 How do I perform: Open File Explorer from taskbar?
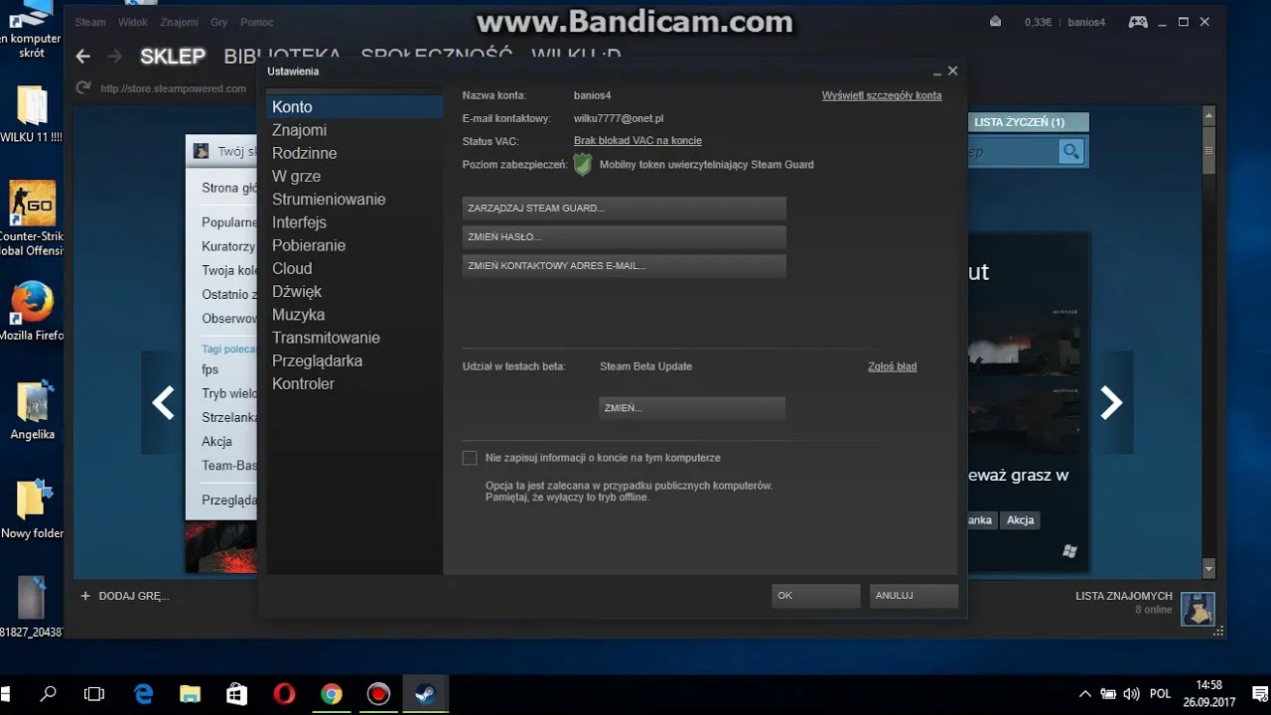click(x=190, y=694)
